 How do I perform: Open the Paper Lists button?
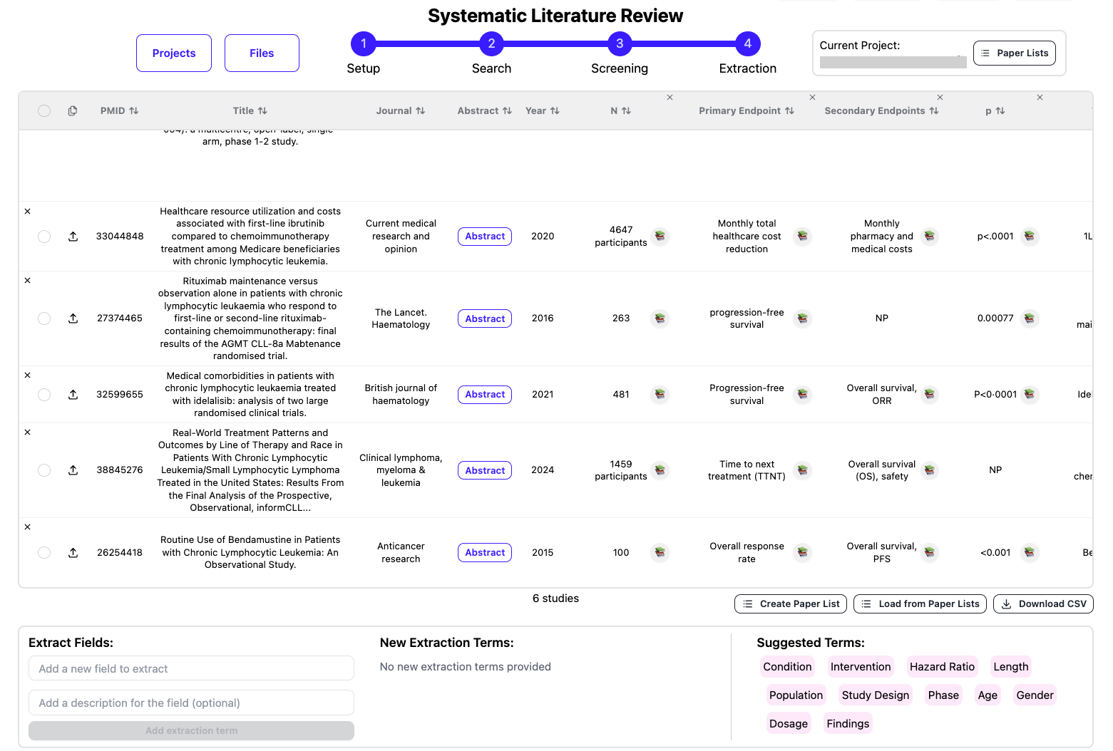point(1014,53)
